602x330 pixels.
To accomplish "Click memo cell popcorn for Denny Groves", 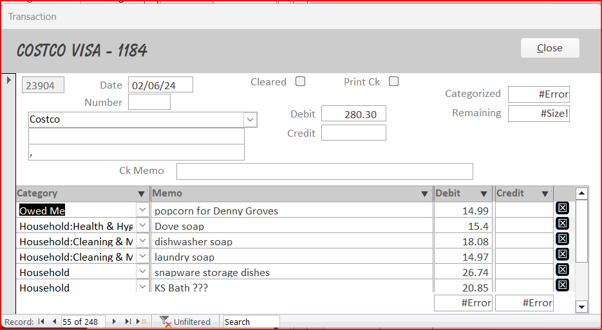I will click(292, 210).
